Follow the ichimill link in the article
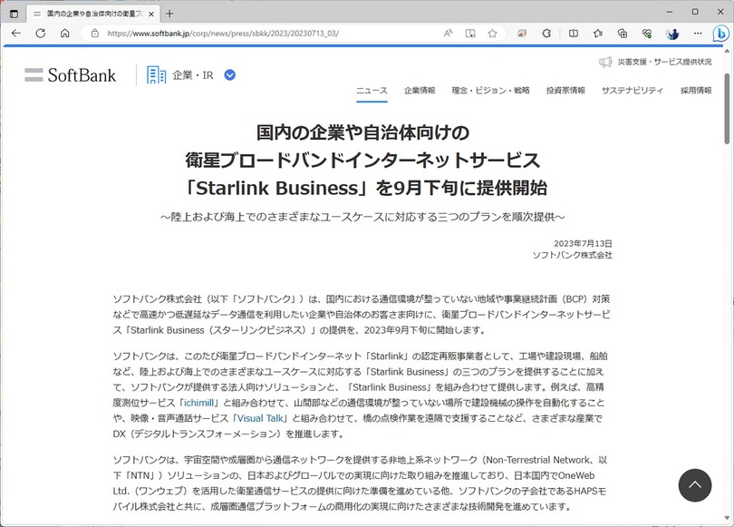The width and height of the screenshot is (734, 527). (x=198, y=403)
